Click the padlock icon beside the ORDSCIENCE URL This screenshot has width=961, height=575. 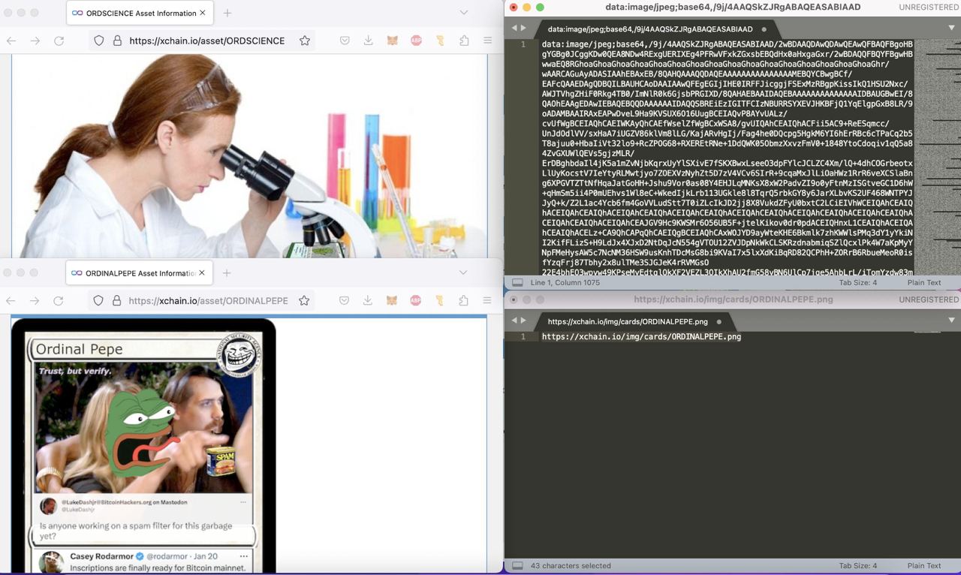tap(117, 41)
